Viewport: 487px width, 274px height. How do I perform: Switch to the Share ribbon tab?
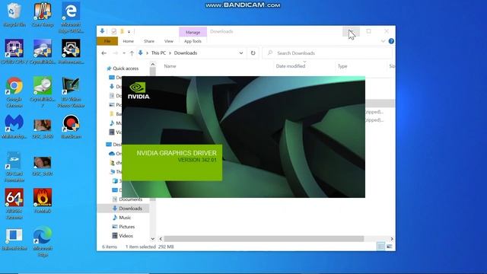149,41
